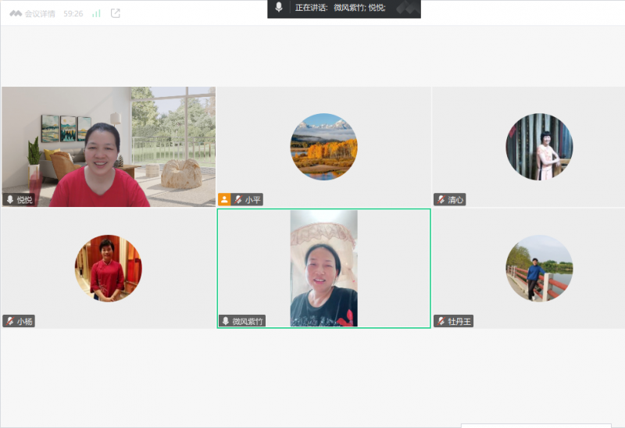625x428 pixels.
Task: Select 微风紫竹's highlighted video tile
Action: pyautogui.click(x=323, y=268)
